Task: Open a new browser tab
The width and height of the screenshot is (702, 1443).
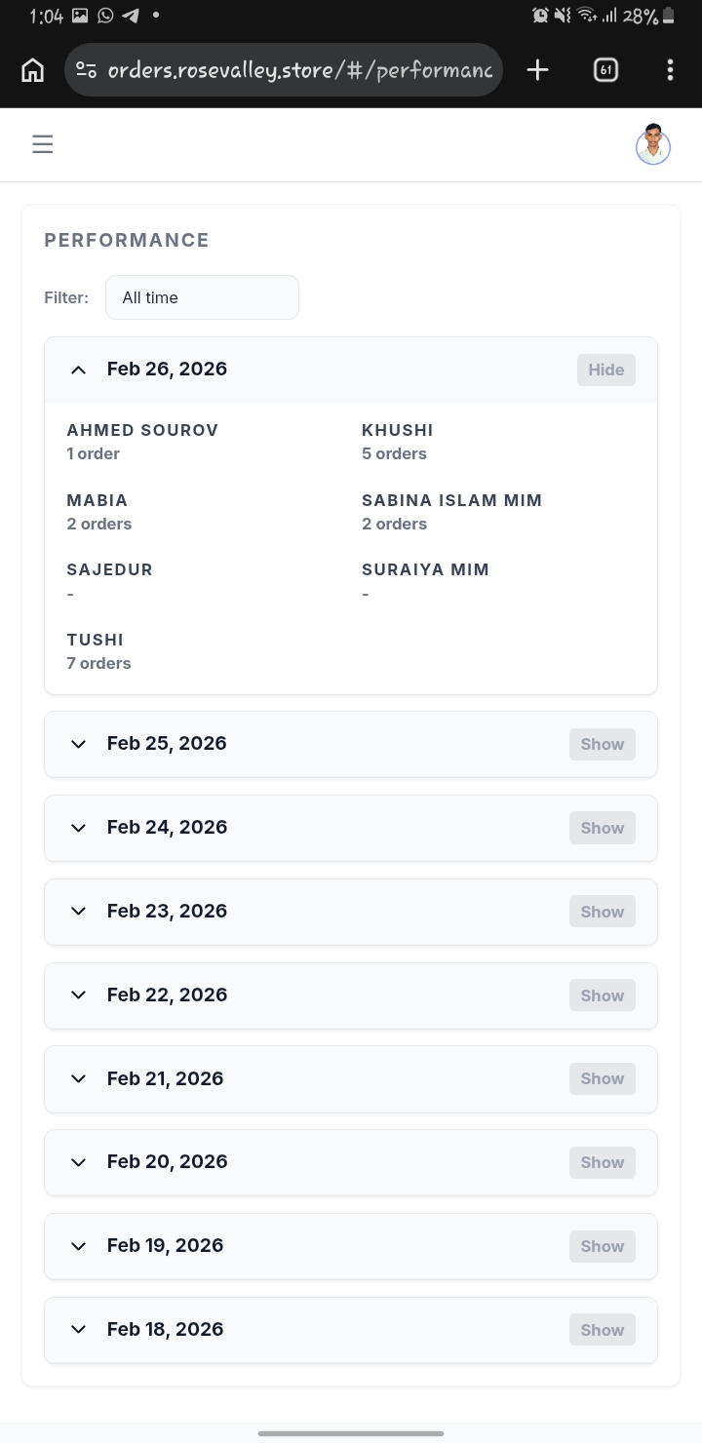Action: tap(537, 70)
